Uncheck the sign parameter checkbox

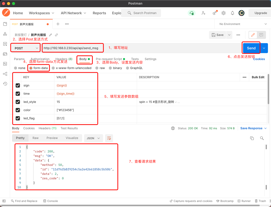pos(18,85)
